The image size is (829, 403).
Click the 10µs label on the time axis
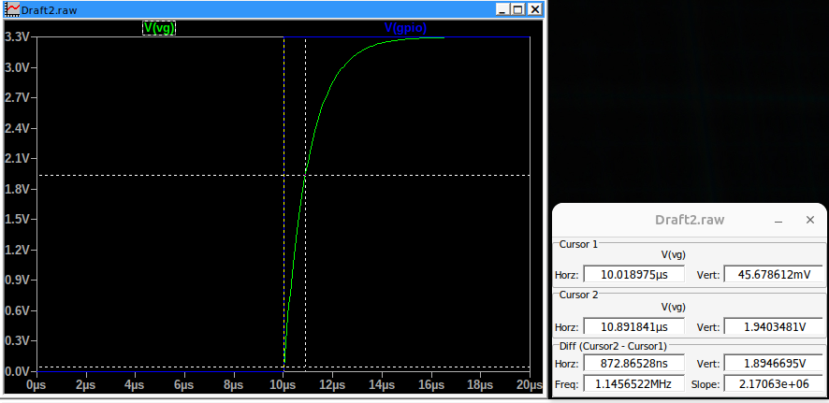[x=283, y=384]
